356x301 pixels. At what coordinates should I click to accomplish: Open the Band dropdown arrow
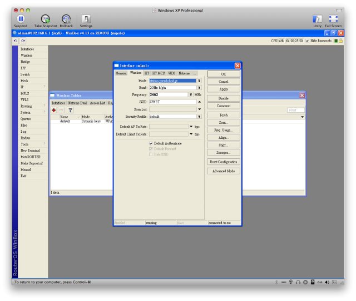click(199, 88)
